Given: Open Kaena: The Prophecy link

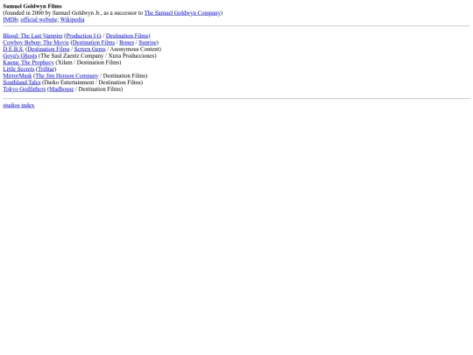Looking at the screenshot, I should click(28, 62).
